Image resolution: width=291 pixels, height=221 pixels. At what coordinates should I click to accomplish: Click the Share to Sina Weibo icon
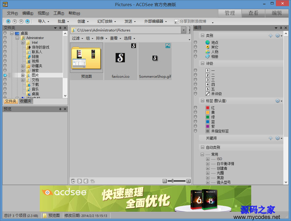point(176,22)
